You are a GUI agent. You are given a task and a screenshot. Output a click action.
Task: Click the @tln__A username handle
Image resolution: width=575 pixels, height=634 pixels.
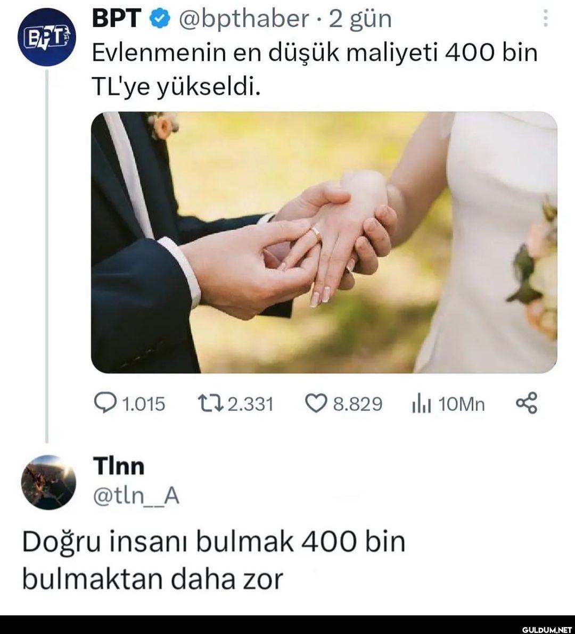[x=136, y=495]
